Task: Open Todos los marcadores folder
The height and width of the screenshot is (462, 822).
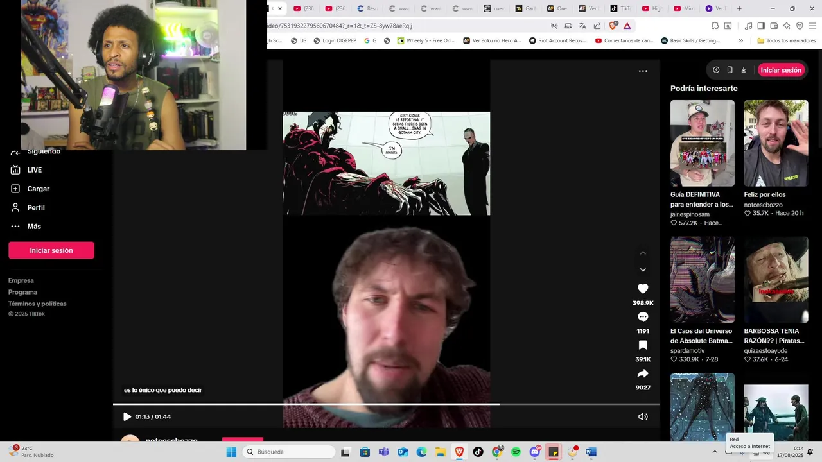Action: [786, 40]
